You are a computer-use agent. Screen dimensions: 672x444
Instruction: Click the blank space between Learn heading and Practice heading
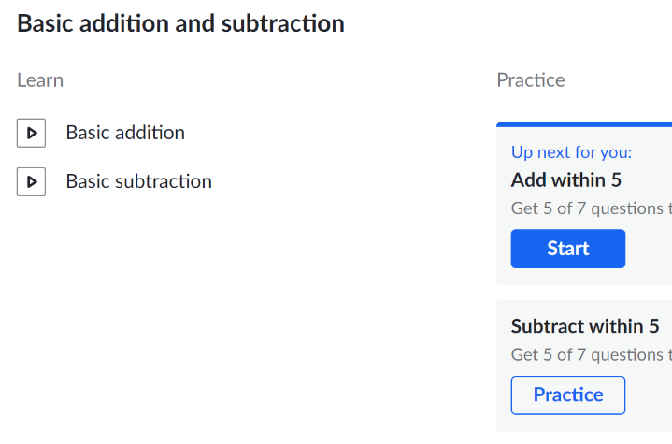tap(279, 80)
